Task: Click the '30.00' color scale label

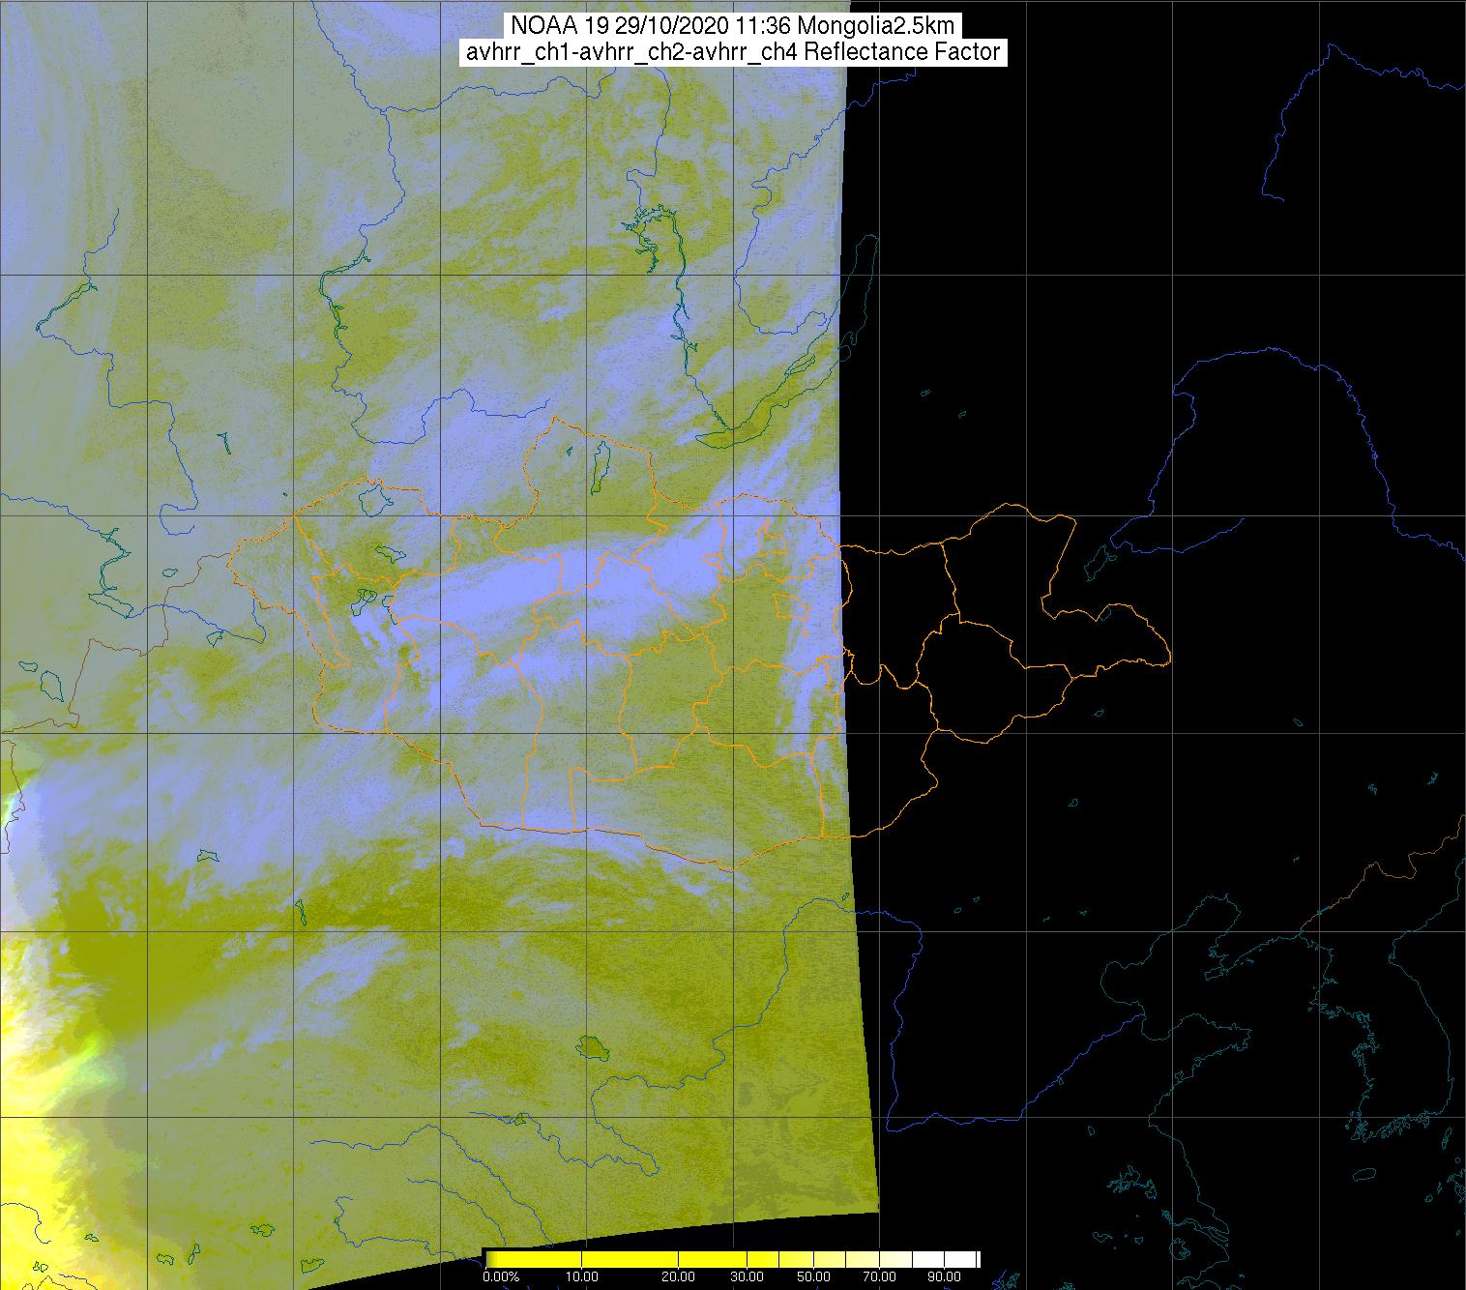Action: [748, 1277]
